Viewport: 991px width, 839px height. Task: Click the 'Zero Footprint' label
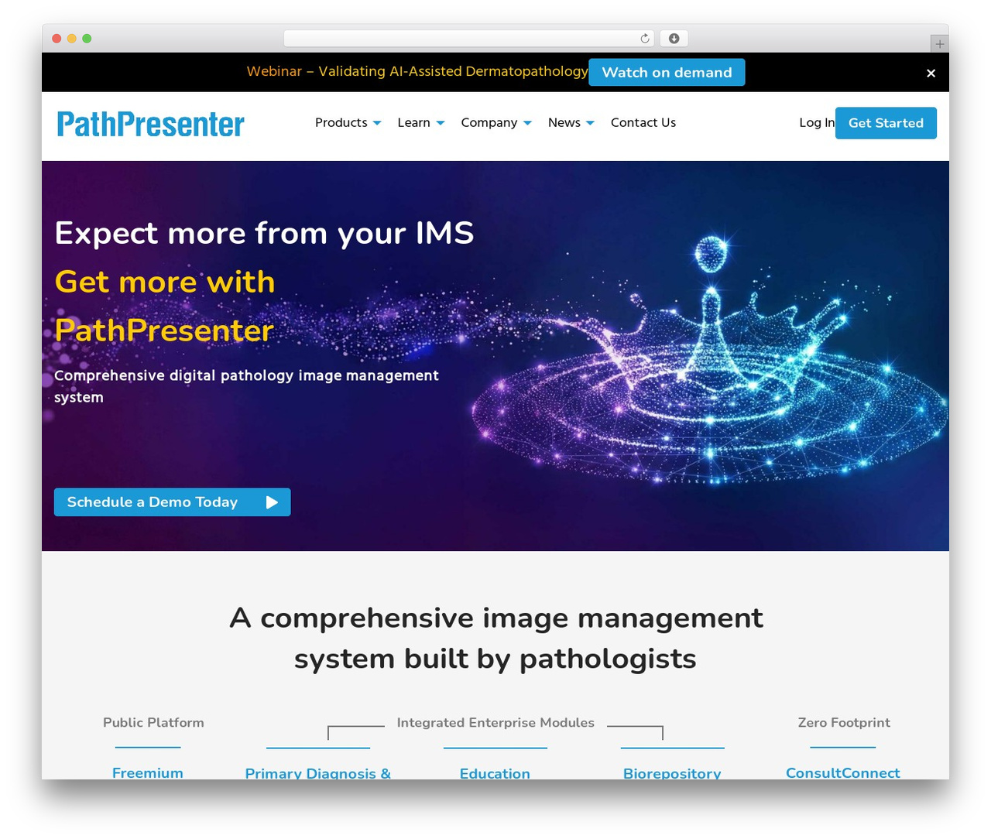pos(844,723)
